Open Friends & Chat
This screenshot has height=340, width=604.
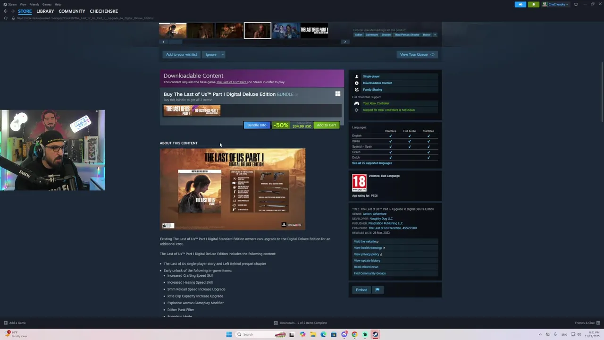point(587,323)
